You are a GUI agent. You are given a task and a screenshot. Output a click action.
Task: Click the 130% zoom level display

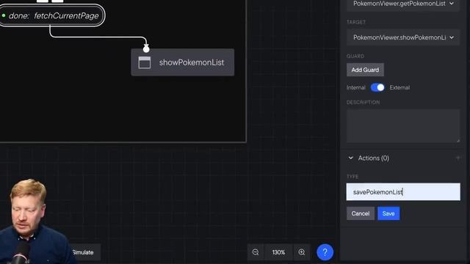[278, 252]
